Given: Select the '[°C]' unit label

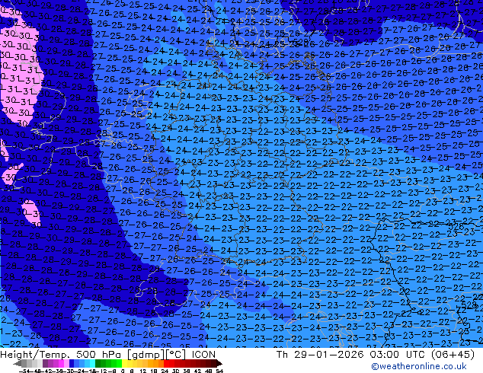Looking at the screenshot, I should point(176,355).
